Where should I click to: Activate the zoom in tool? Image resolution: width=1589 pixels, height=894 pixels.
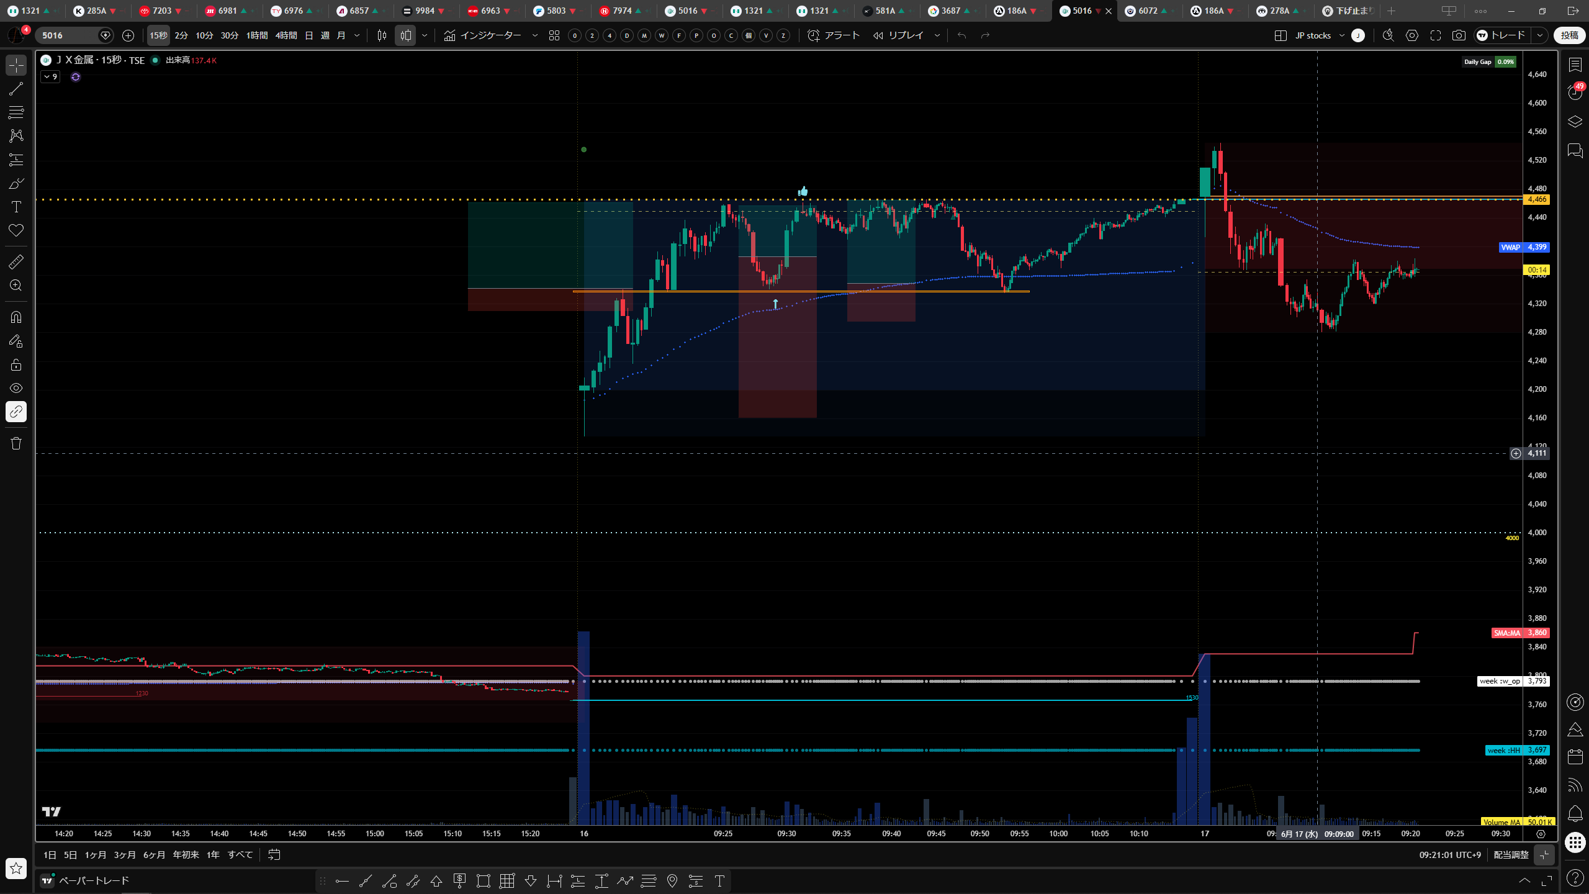click(16, 285)
